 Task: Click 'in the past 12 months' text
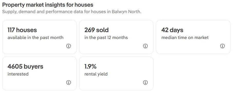pos(106,38)
